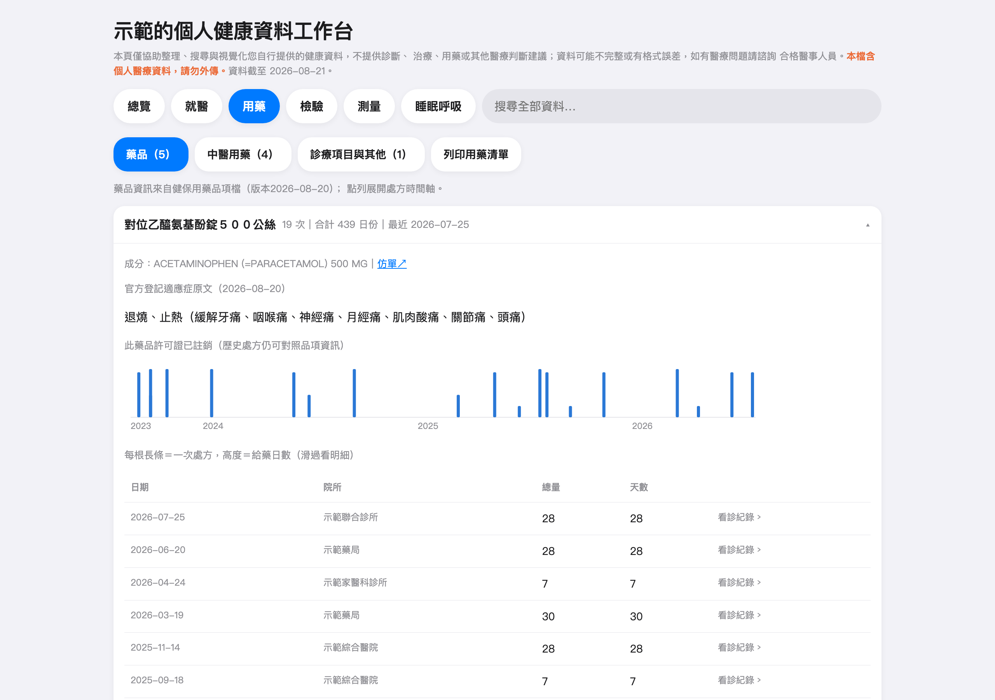This screenshot has width=995, height=700.
Task: Click the 示範的個人健康資料工作台 page title
Action: (233, 31)
